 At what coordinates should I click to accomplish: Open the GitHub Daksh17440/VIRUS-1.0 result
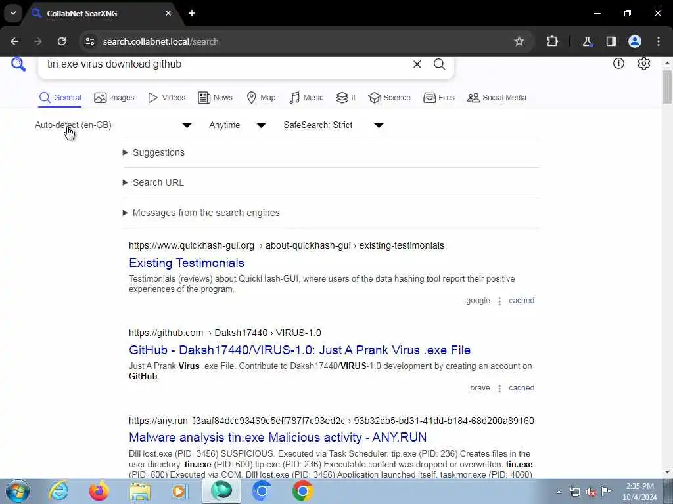(x=300, y=350)
